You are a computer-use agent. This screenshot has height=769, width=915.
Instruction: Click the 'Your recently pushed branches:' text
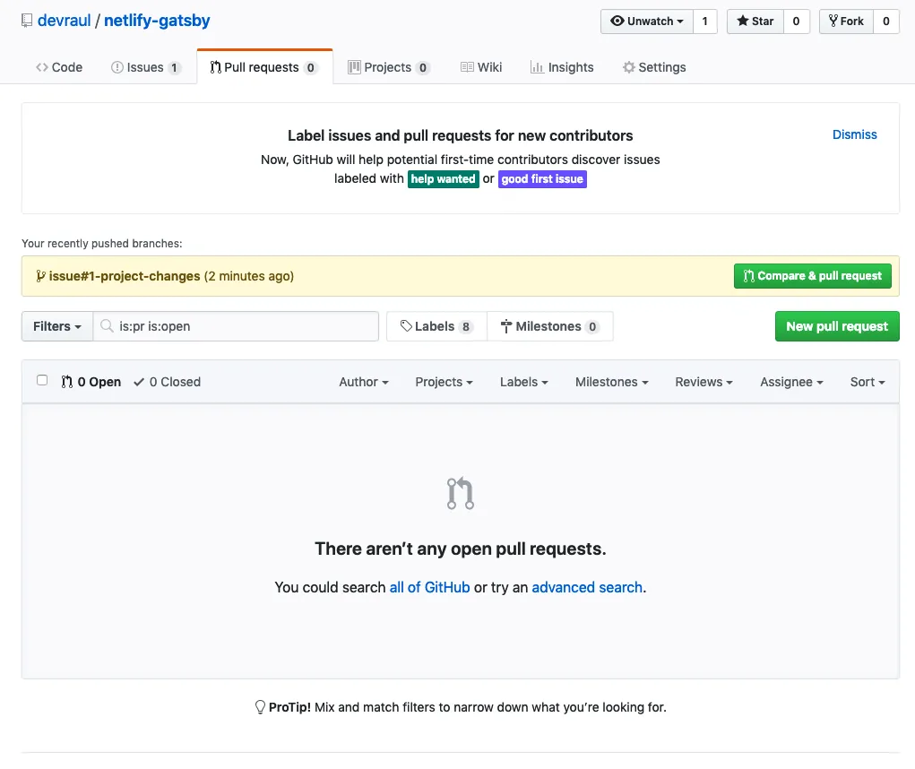pyautogui.click(x=101, y=244)
